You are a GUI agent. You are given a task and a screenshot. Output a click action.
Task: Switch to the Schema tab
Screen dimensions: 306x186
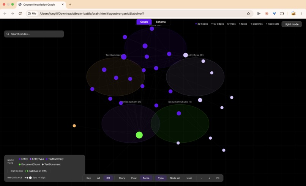click(x=161, y=22)
